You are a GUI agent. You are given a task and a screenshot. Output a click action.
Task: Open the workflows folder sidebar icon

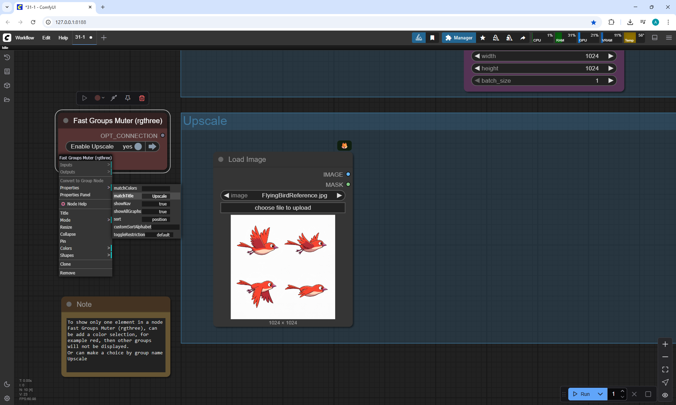pos(7,100)
